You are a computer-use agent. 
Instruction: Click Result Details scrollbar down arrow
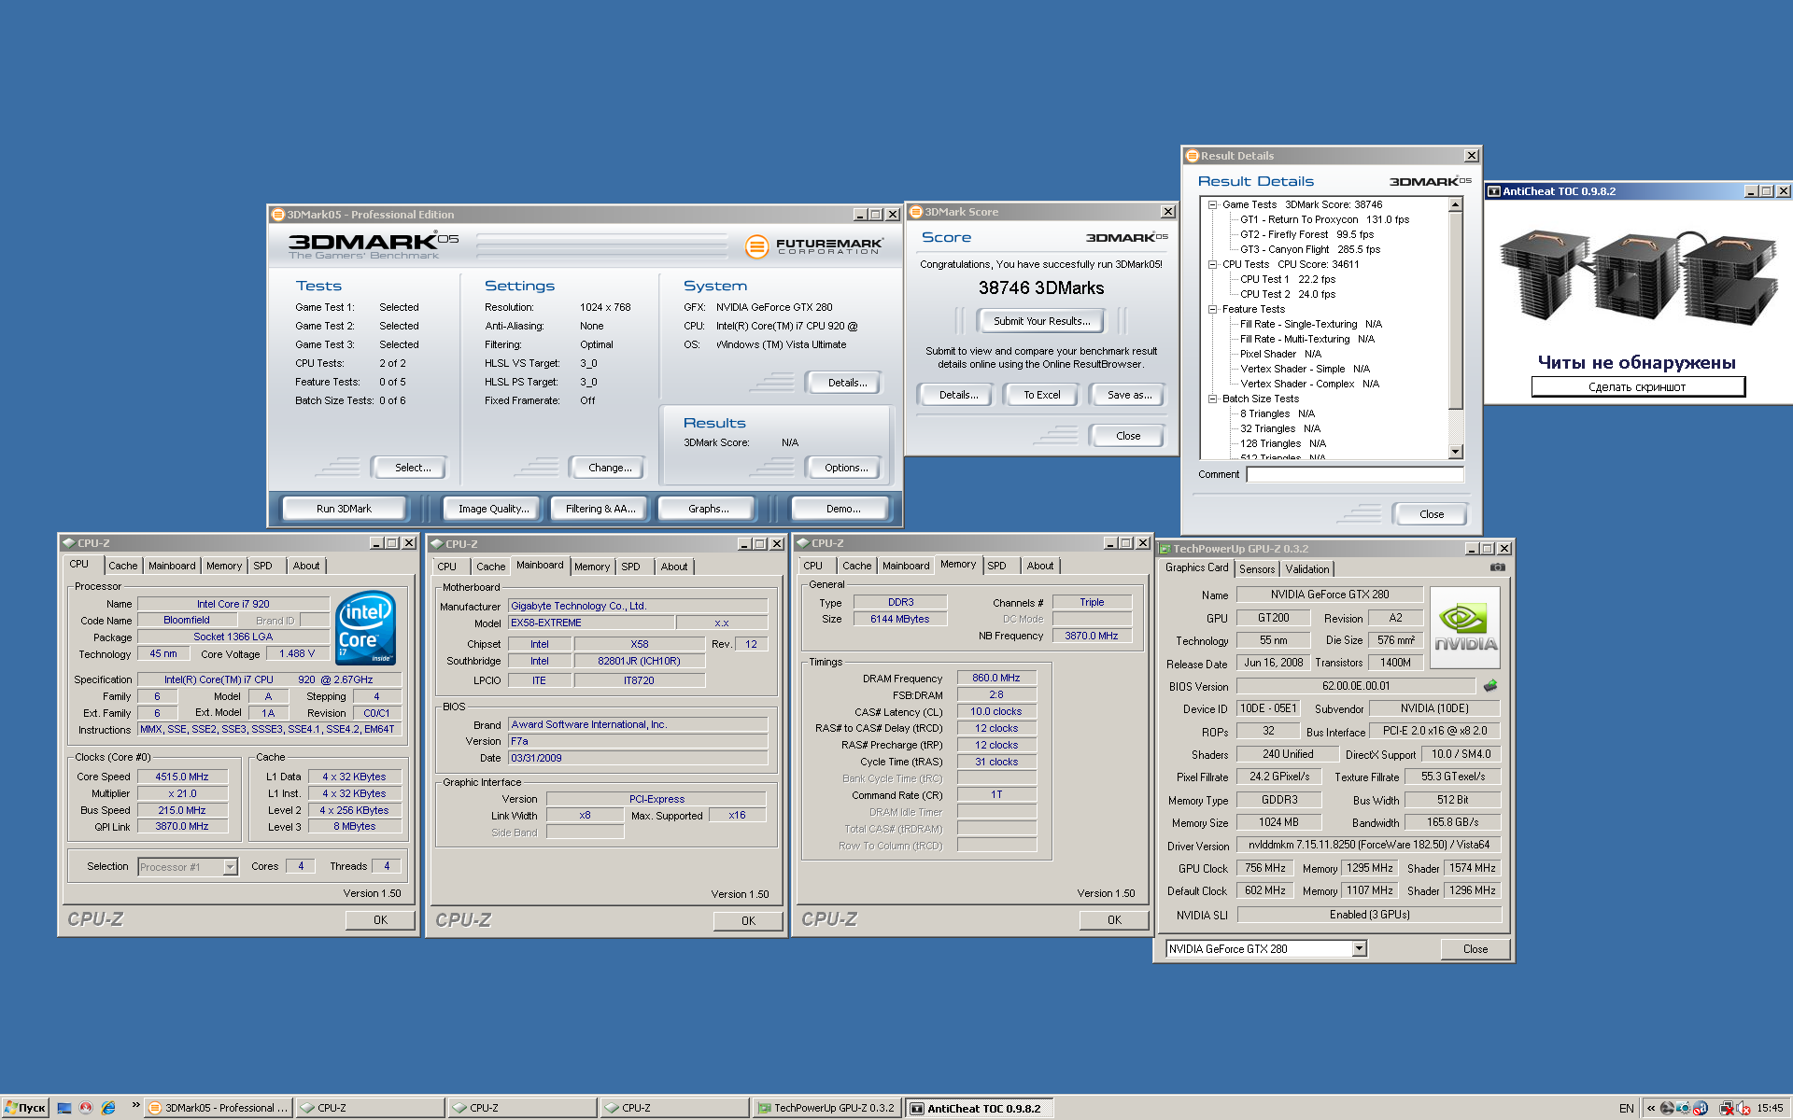click(x=1456, y=452)
